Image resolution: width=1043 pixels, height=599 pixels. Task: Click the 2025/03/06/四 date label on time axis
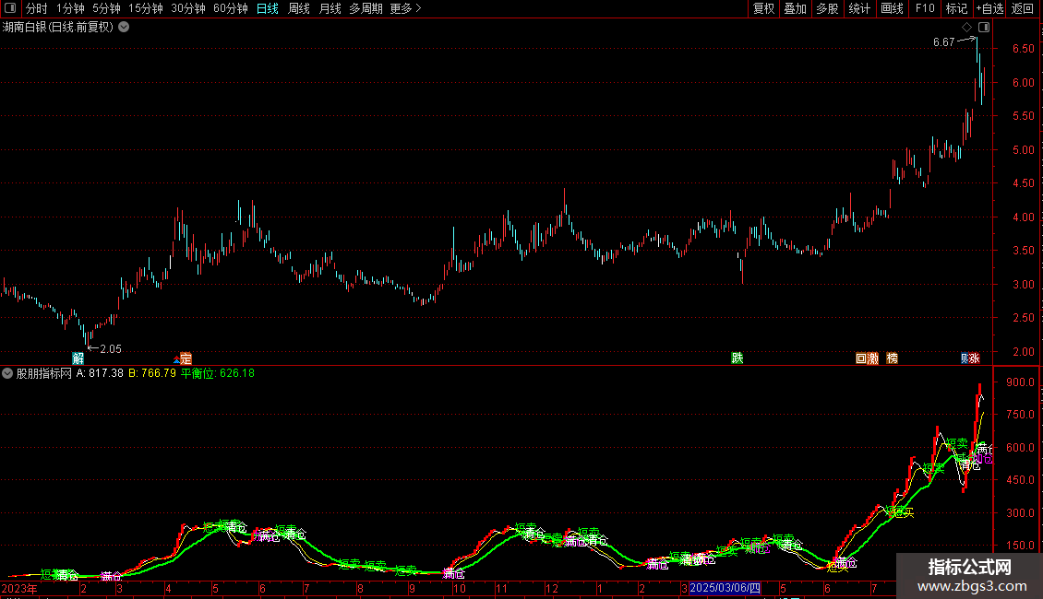[725, 588]
